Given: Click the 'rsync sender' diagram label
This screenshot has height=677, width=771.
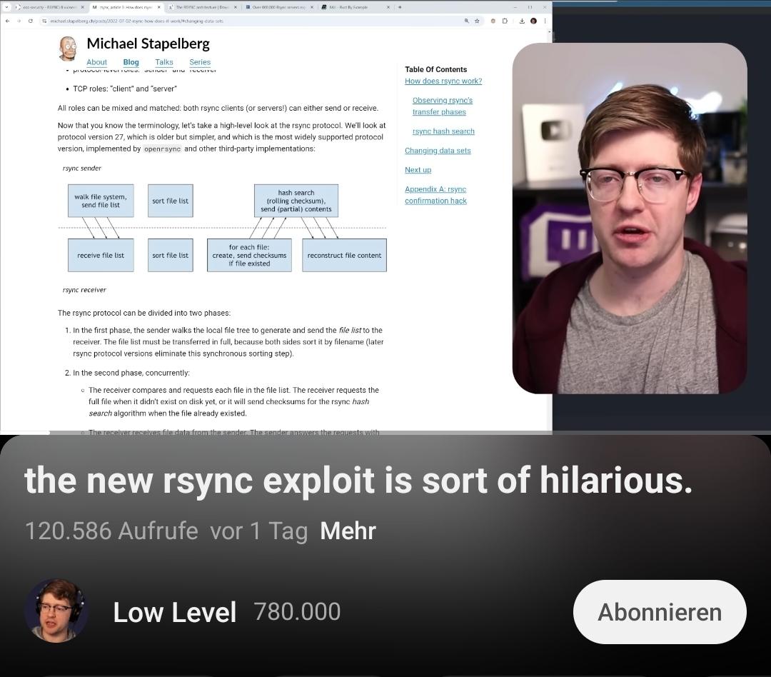Looking at the screenshot, I should pyautogui.click(x=81, y=169).
